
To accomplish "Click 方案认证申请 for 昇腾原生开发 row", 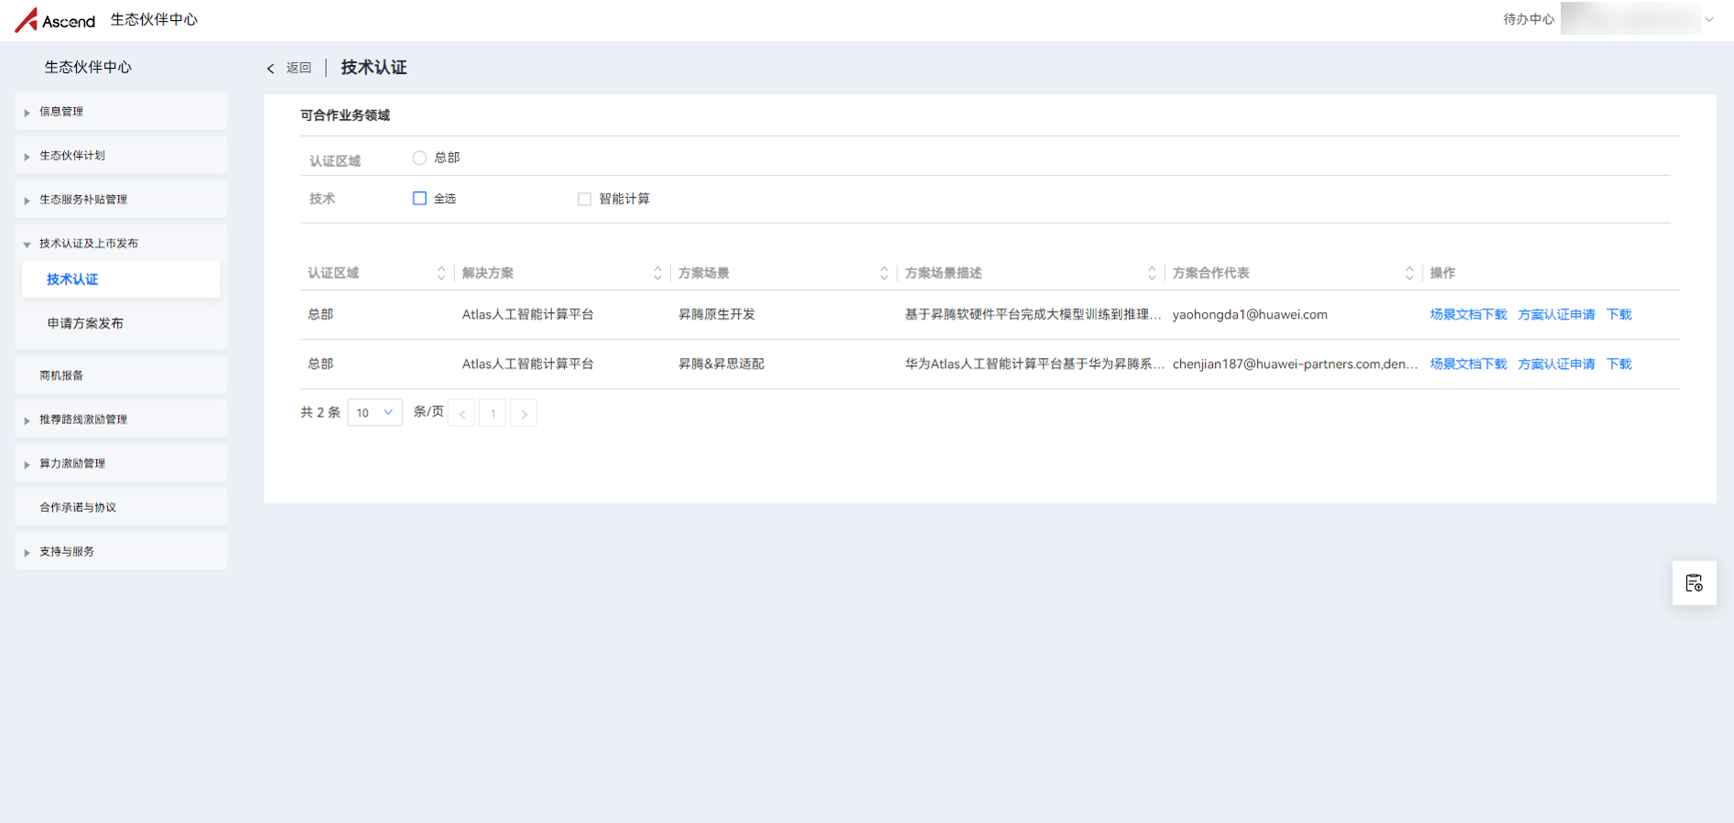I will [x=1556, y=314].
